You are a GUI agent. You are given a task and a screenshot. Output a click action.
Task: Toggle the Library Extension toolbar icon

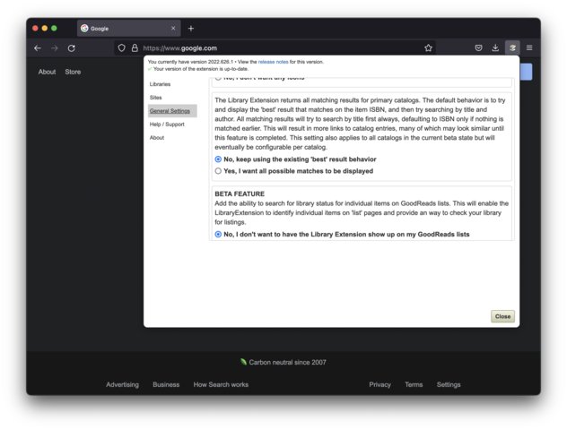(x=512, y=47)
